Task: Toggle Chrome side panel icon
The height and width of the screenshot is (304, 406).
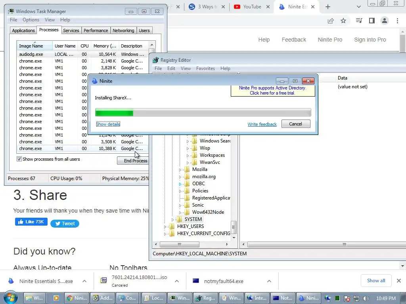Action: pos(372,21)
